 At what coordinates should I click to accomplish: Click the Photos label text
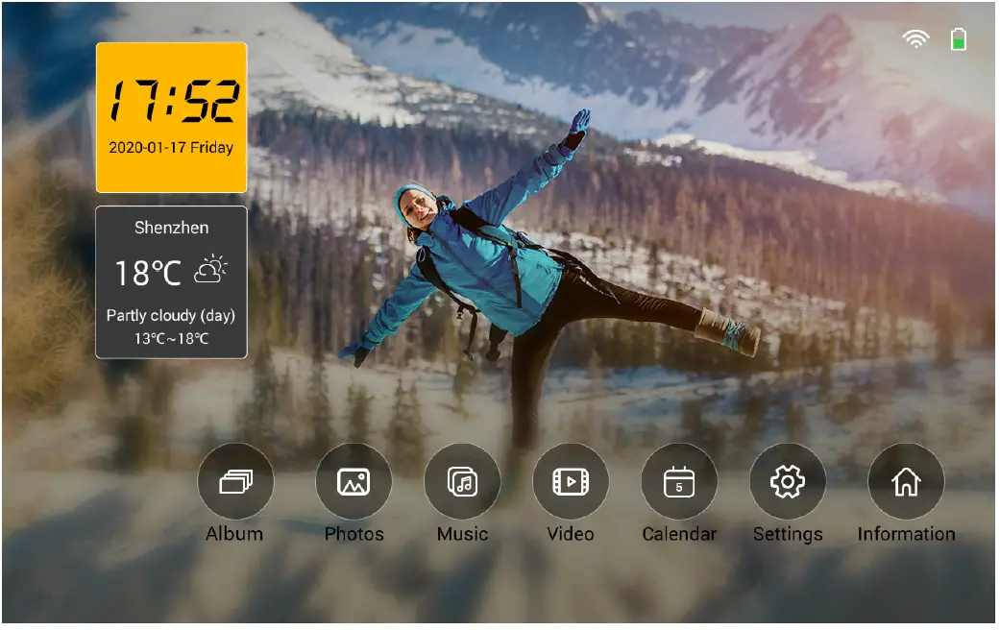coord(354,535)
